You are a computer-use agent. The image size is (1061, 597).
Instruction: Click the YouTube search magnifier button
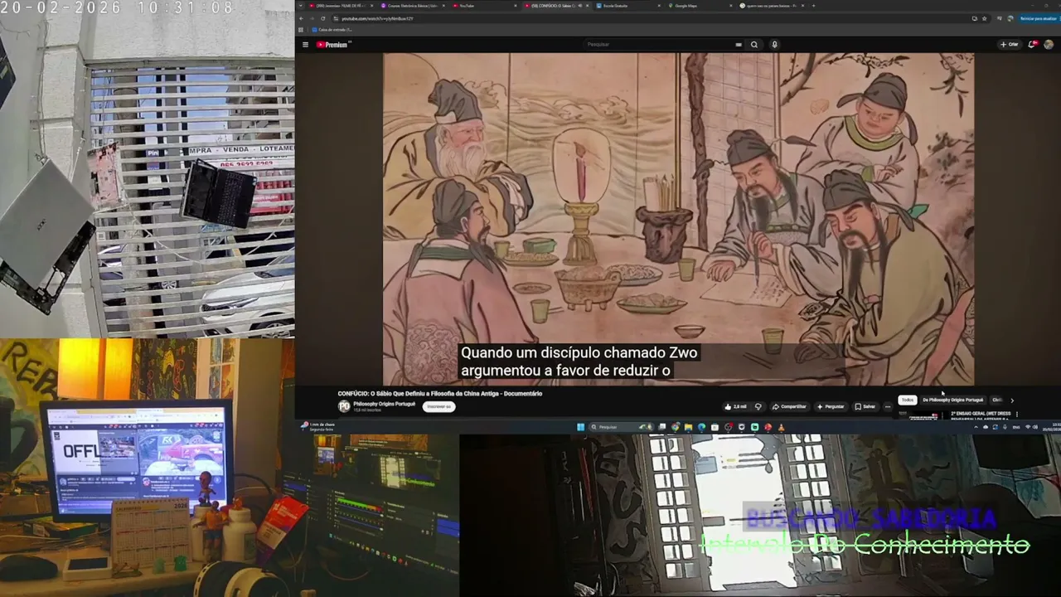point(754,45)
